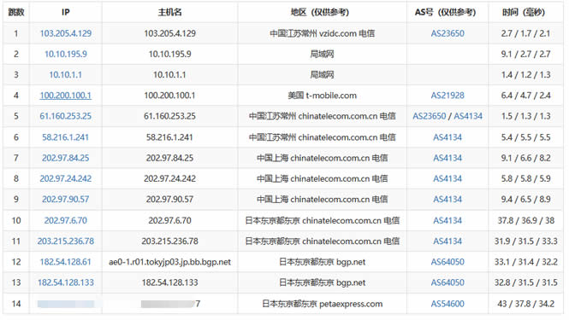Select time value 9.4 / 6.5 / 8.9
The image size is (569, 320).
(x=526, y=199)
